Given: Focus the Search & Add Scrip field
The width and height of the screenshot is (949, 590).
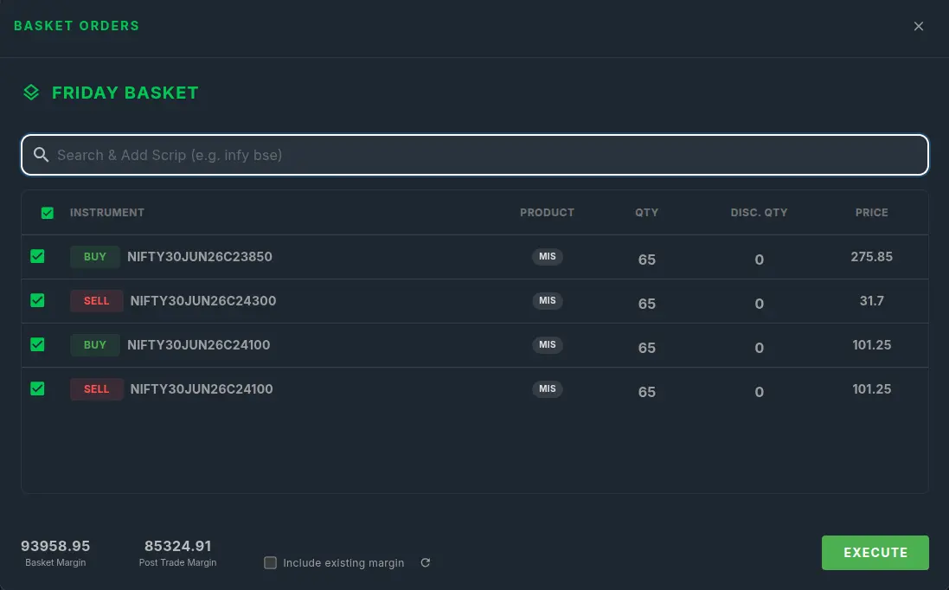Looking at the screenshot, I should coord(474,155).
